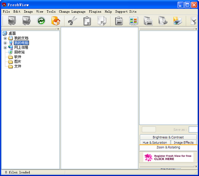Click the printer icon

point(177,21)
